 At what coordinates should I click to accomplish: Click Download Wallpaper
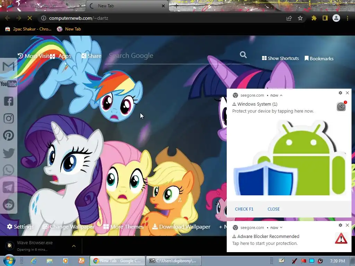tap(181, 227)
